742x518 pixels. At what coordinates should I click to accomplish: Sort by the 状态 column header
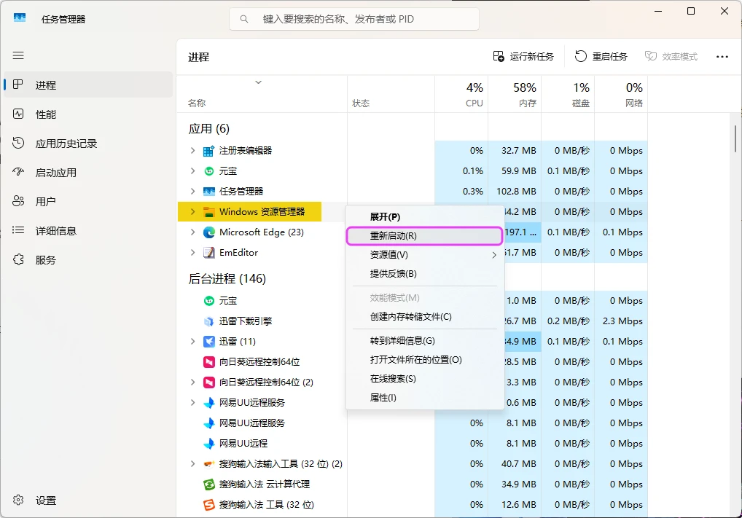click(x=391, y=94)
